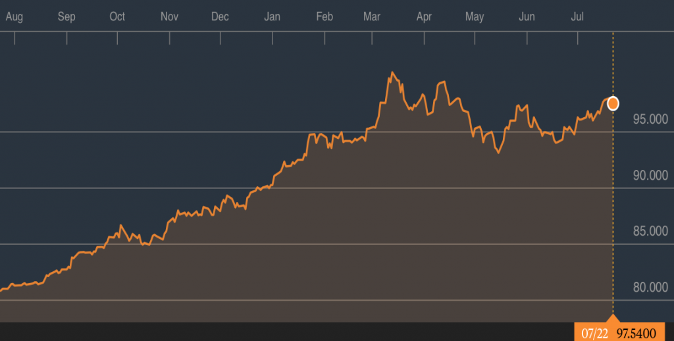674x341 pixels.
Task: Select the Nov label on time axis
Action: click(x=170, y=17)
